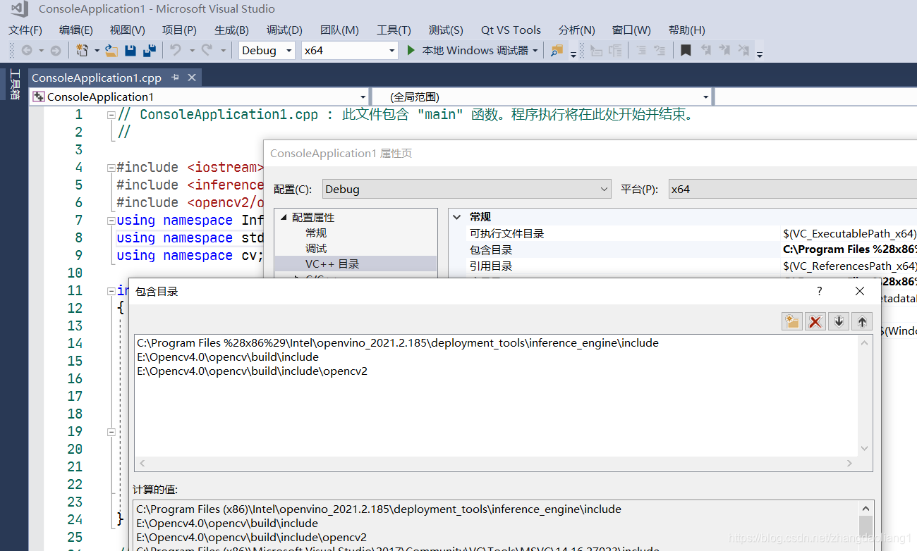Open the 配置 Debug dropdown in property page
The height and width of the screenshot is (551, 917).
467,189
